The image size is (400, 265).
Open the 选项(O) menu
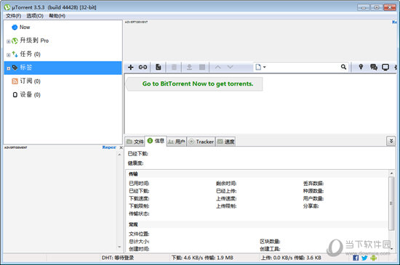point(35,16)
